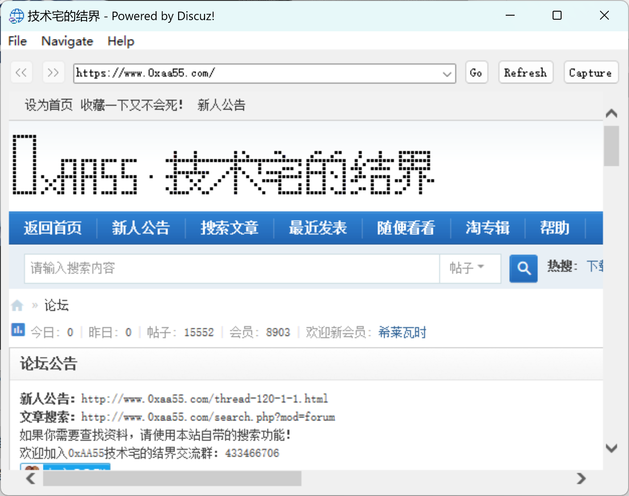
Task: Click the horizontal scrollbar thumb
Action: pyautogui.click(x=172, y=479)
